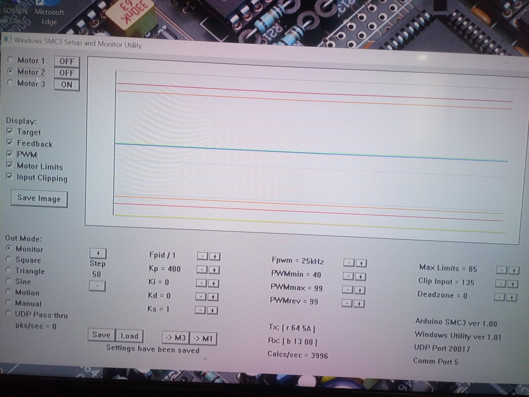Increase Fpid divider with plus button
529x397 pixels.
coord(215,257)
